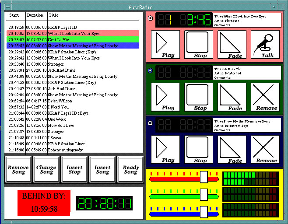This screenshot has height=224, width=288.
Task: Remove the song from the blue deck
Action: tap(265, 150)
